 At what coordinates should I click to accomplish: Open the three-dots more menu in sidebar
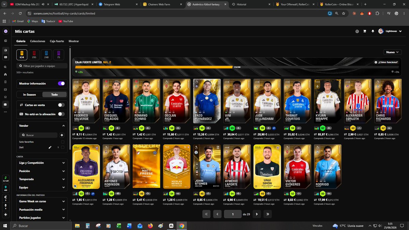(x=5, y=111)
